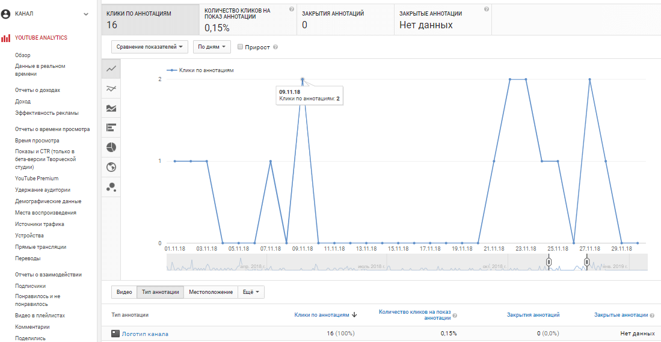The width and height of the screenshot is (661, 342).
Task: Select the line chart view icon
Action: pos(111,69)
